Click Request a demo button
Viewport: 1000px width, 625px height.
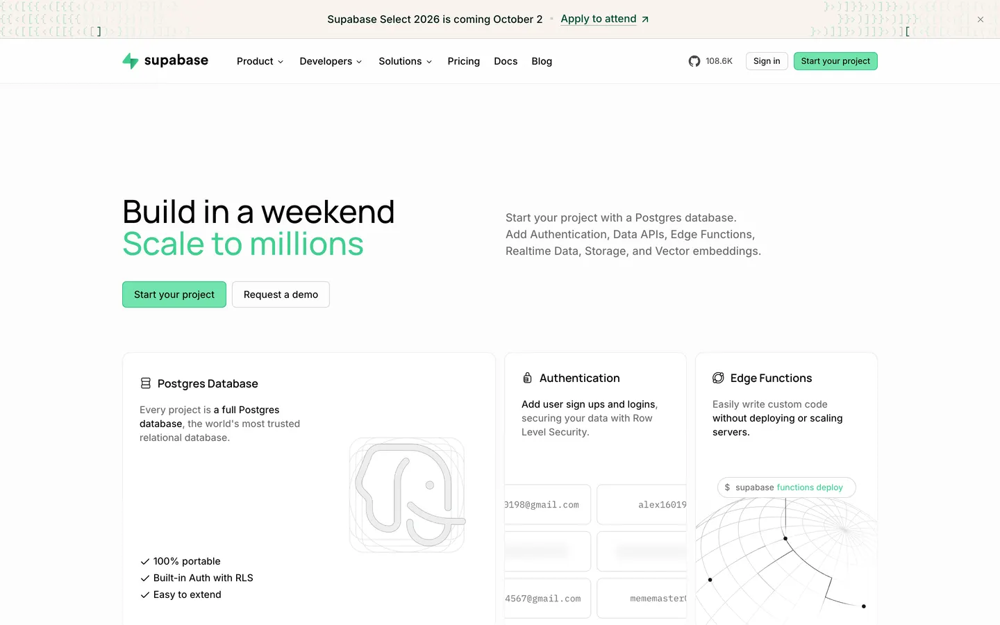pos(281,294)
